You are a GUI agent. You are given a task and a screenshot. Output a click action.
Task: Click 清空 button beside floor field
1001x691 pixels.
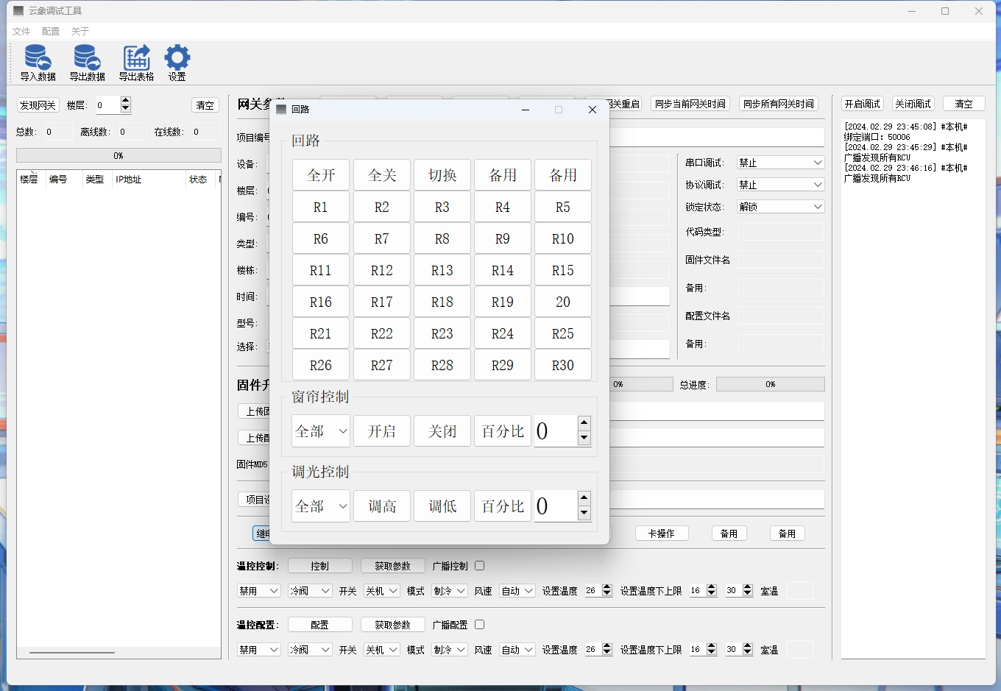tap(205, 105)
